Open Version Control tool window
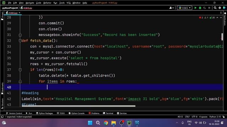 [14, 113]
